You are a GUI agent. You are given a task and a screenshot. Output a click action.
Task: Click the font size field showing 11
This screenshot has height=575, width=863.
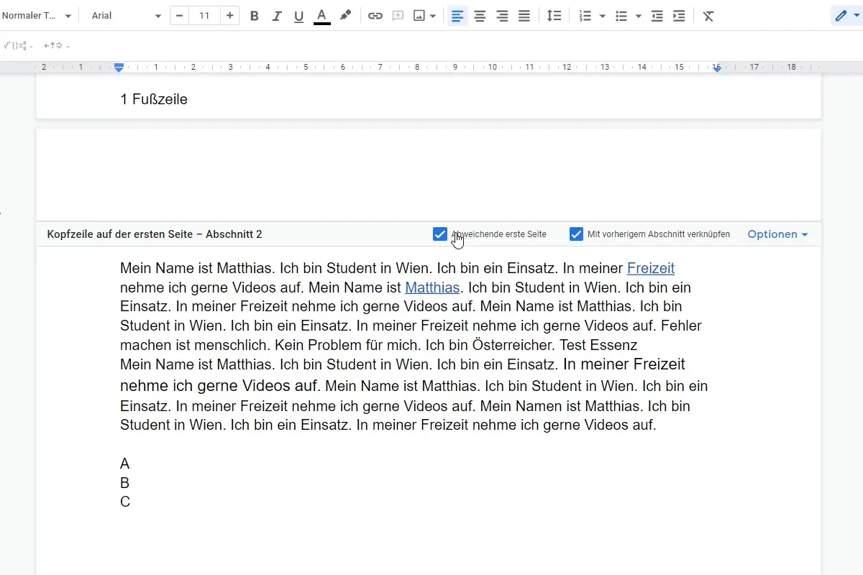(x=204, y=16)
